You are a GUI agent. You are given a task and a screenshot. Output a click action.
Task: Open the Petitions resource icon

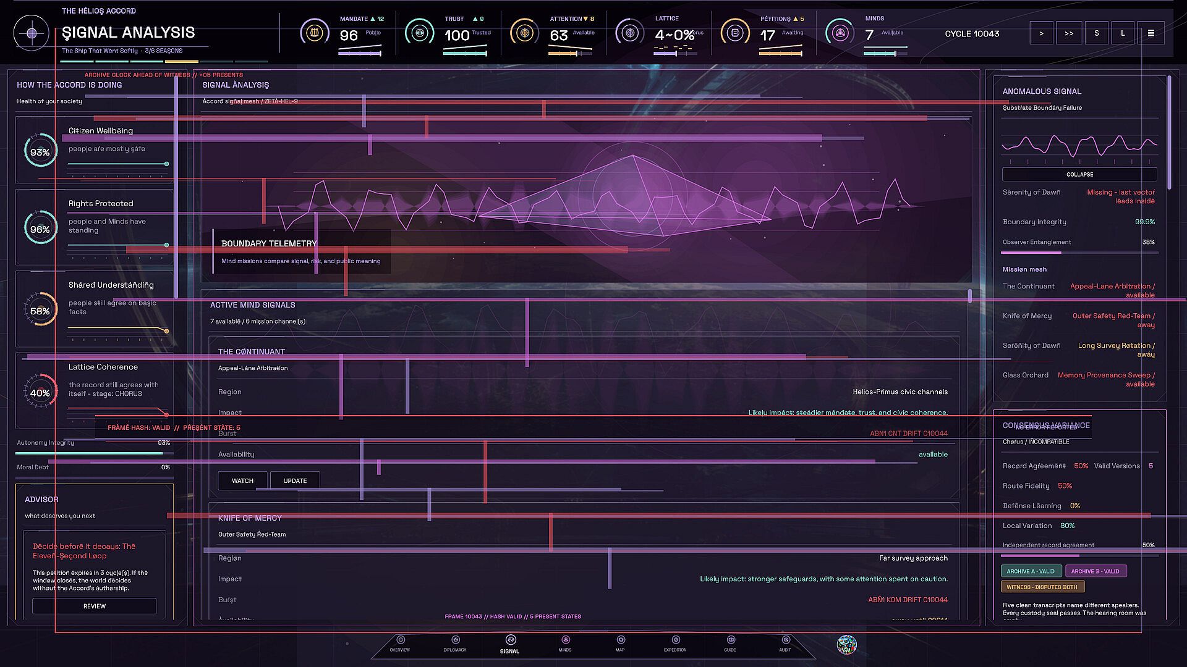[x=734, y=32]
